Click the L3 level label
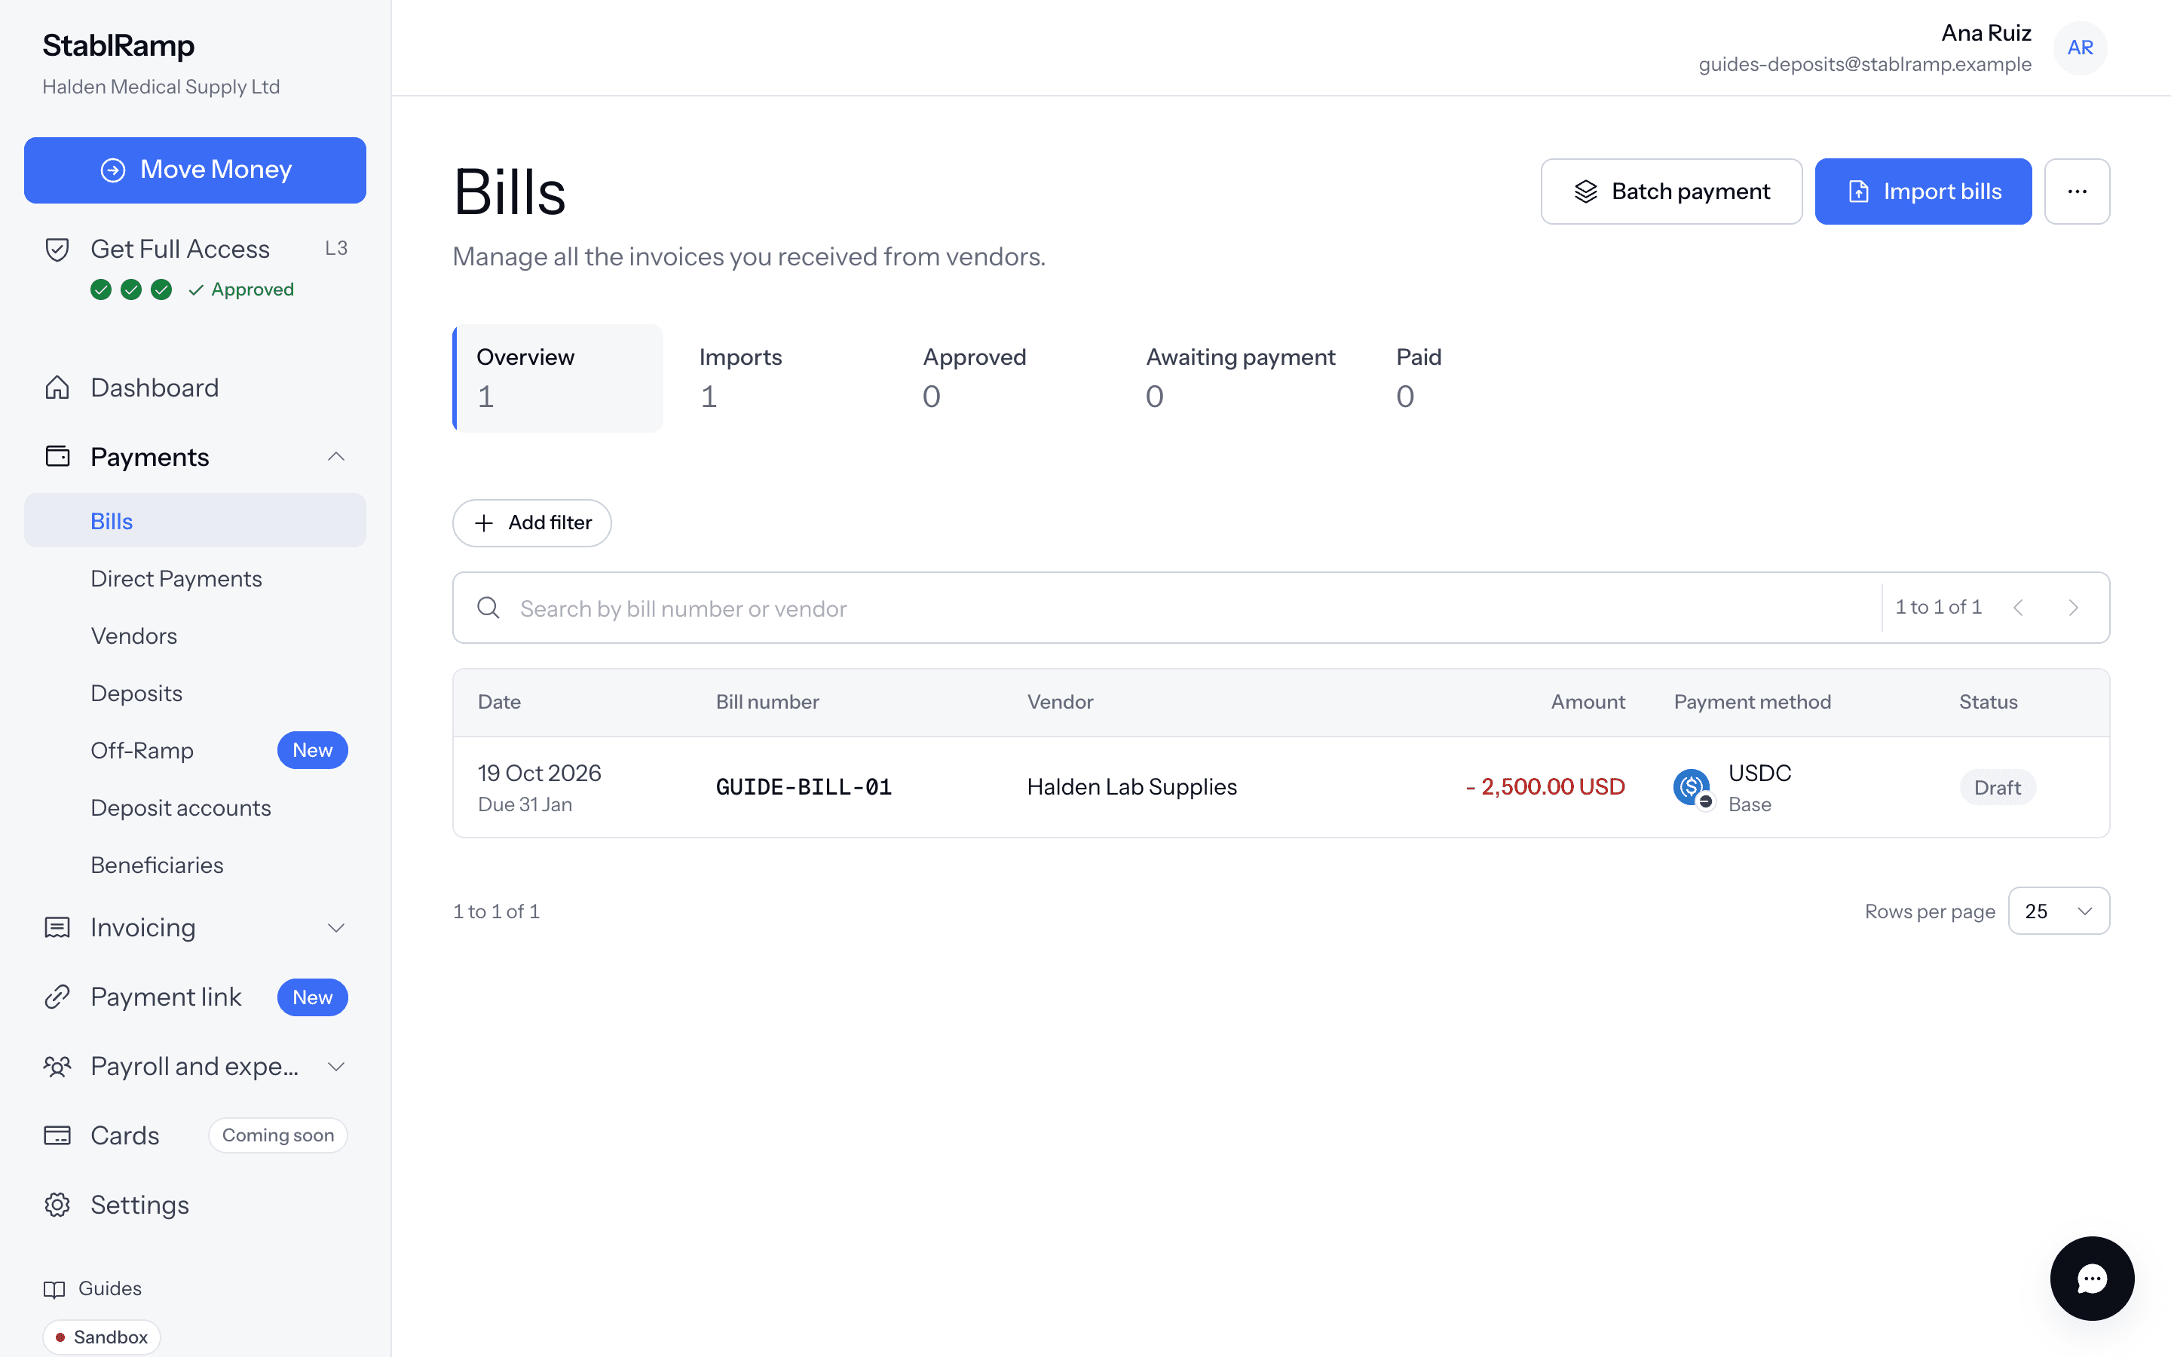2171x1357 pixels. pyautogui.click(x=336, y=249)
